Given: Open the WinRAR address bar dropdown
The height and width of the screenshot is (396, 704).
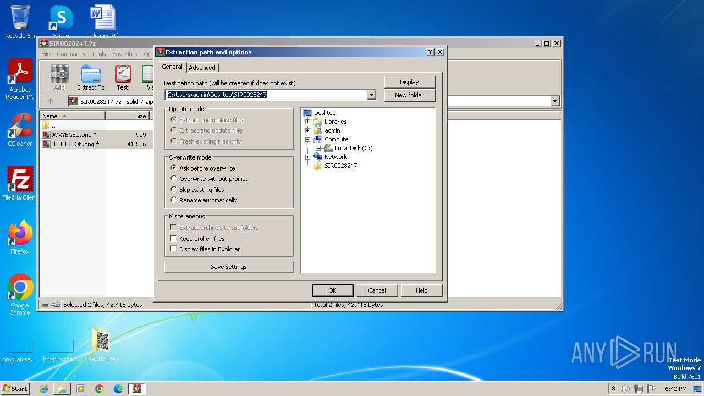Looking at the screenshot, I should pyautogui.click(x=555, y=101).
